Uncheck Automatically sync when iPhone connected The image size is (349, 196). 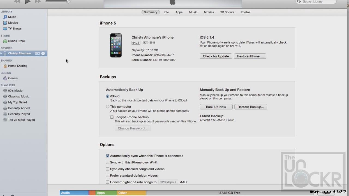click(x=107, y=156)
